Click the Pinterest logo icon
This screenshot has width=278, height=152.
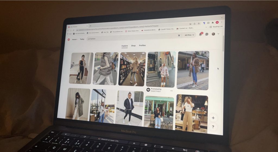69,39
